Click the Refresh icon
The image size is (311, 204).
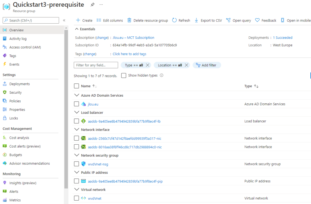point(174,20)
